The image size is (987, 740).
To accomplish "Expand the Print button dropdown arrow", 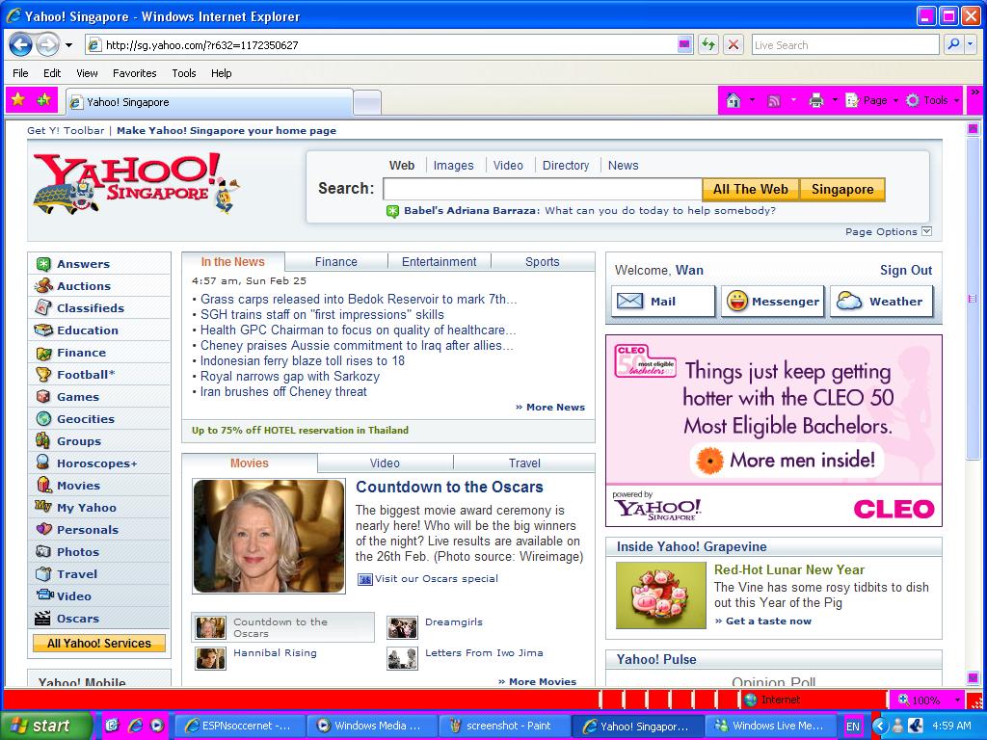I will pos(835,100).
